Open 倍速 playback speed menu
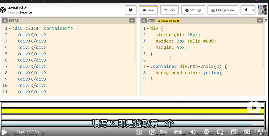The image size is (269, 136). (178, 132)
